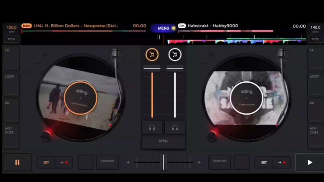Click the D#m key badge on the left deck
The image size is (324, 182).
(27, 26)
